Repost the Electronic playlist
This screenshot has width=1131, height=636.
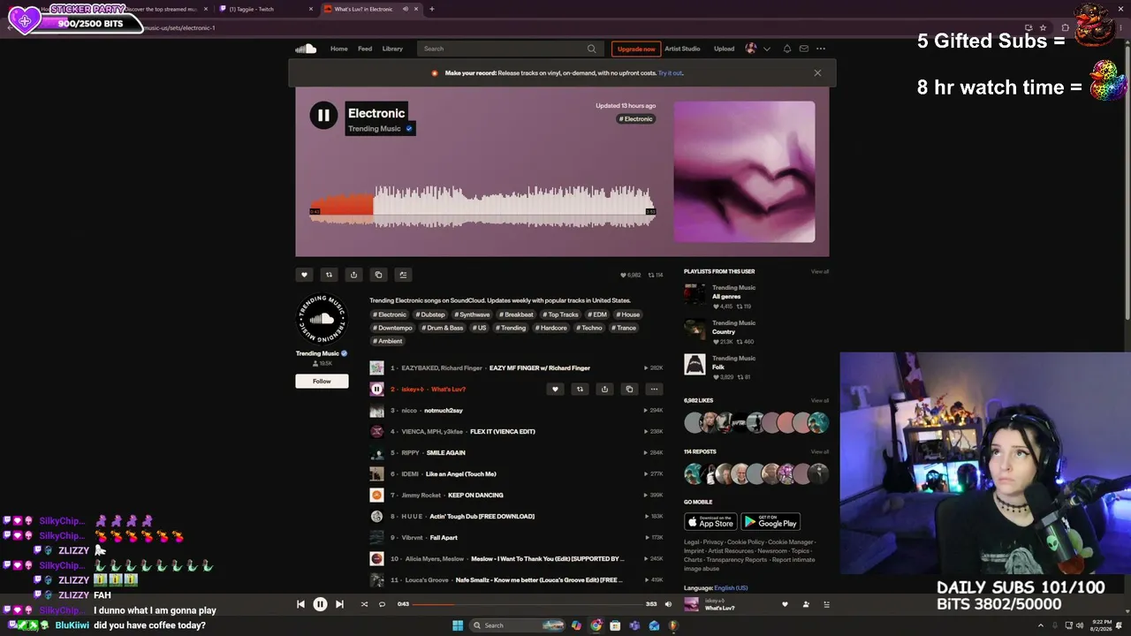coord(329,275)
